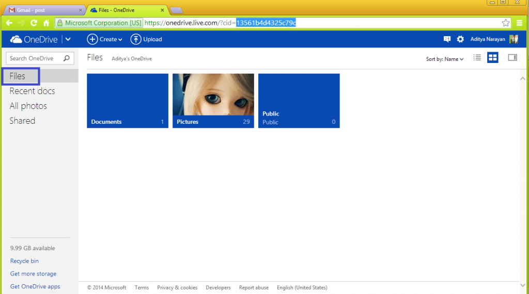
Task: Select Files in the sidebar
Action: click(17, 76)
